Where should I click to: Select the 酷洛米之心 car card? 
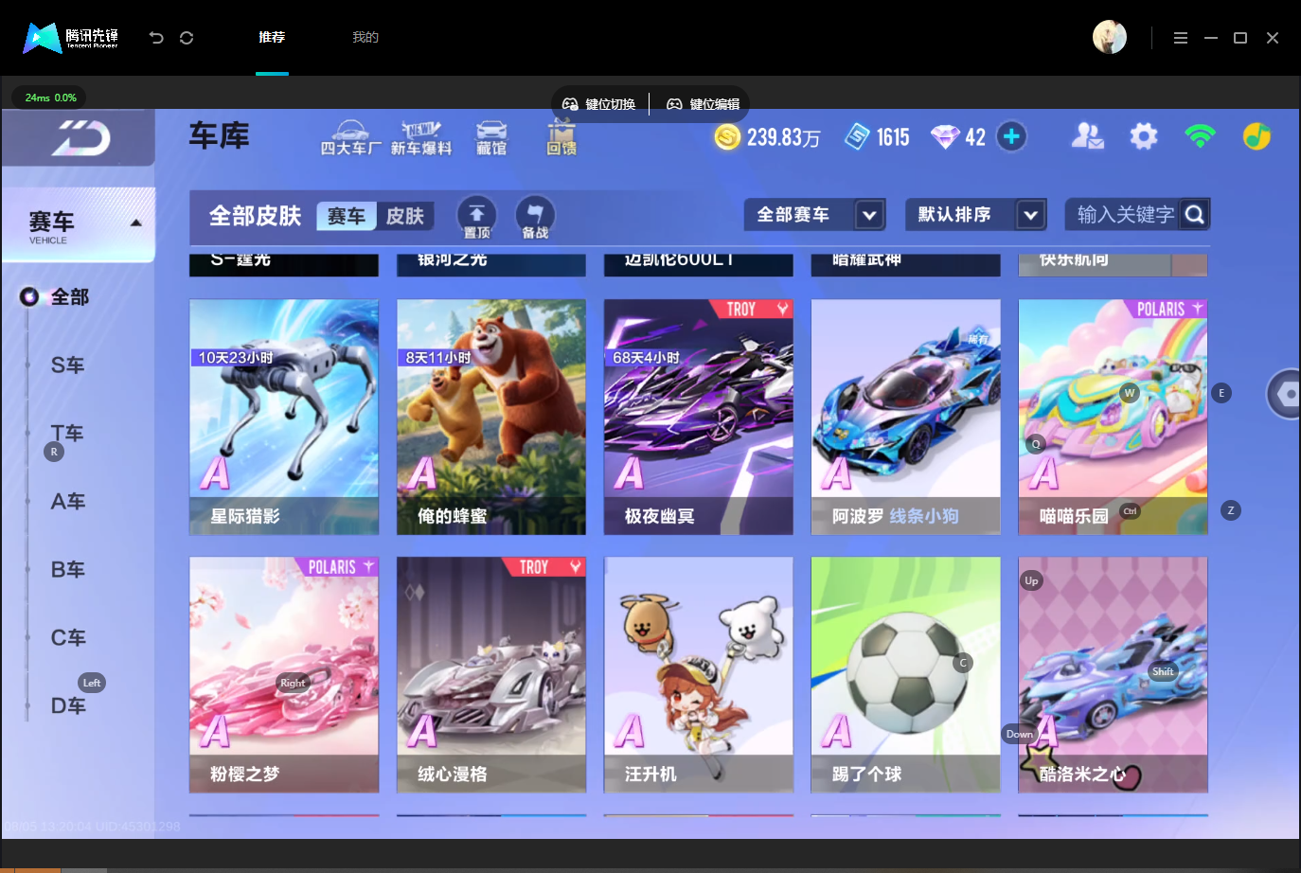click(x=1114, y=675)
